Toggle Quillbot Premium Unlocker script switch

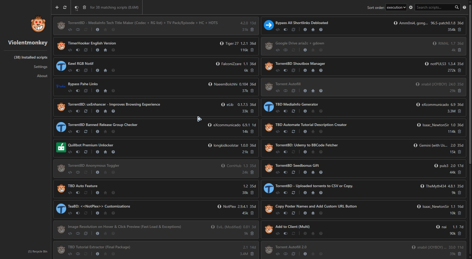point(78,152)
